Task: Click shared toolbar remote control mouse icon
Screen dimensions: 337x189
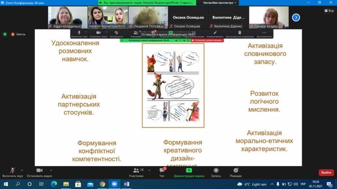Action: point(240,33)
